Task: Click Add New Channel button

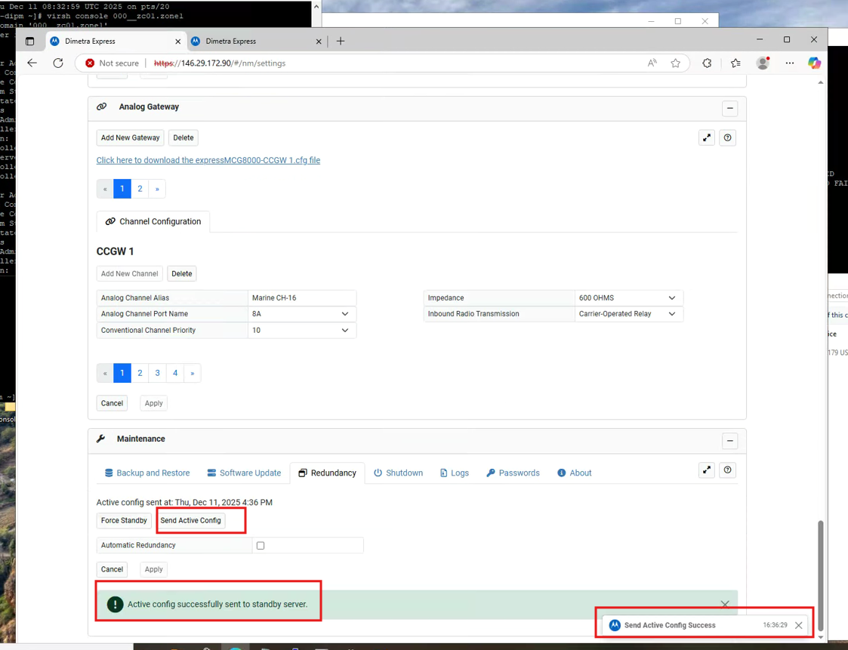Action: [x=129, y=273]
